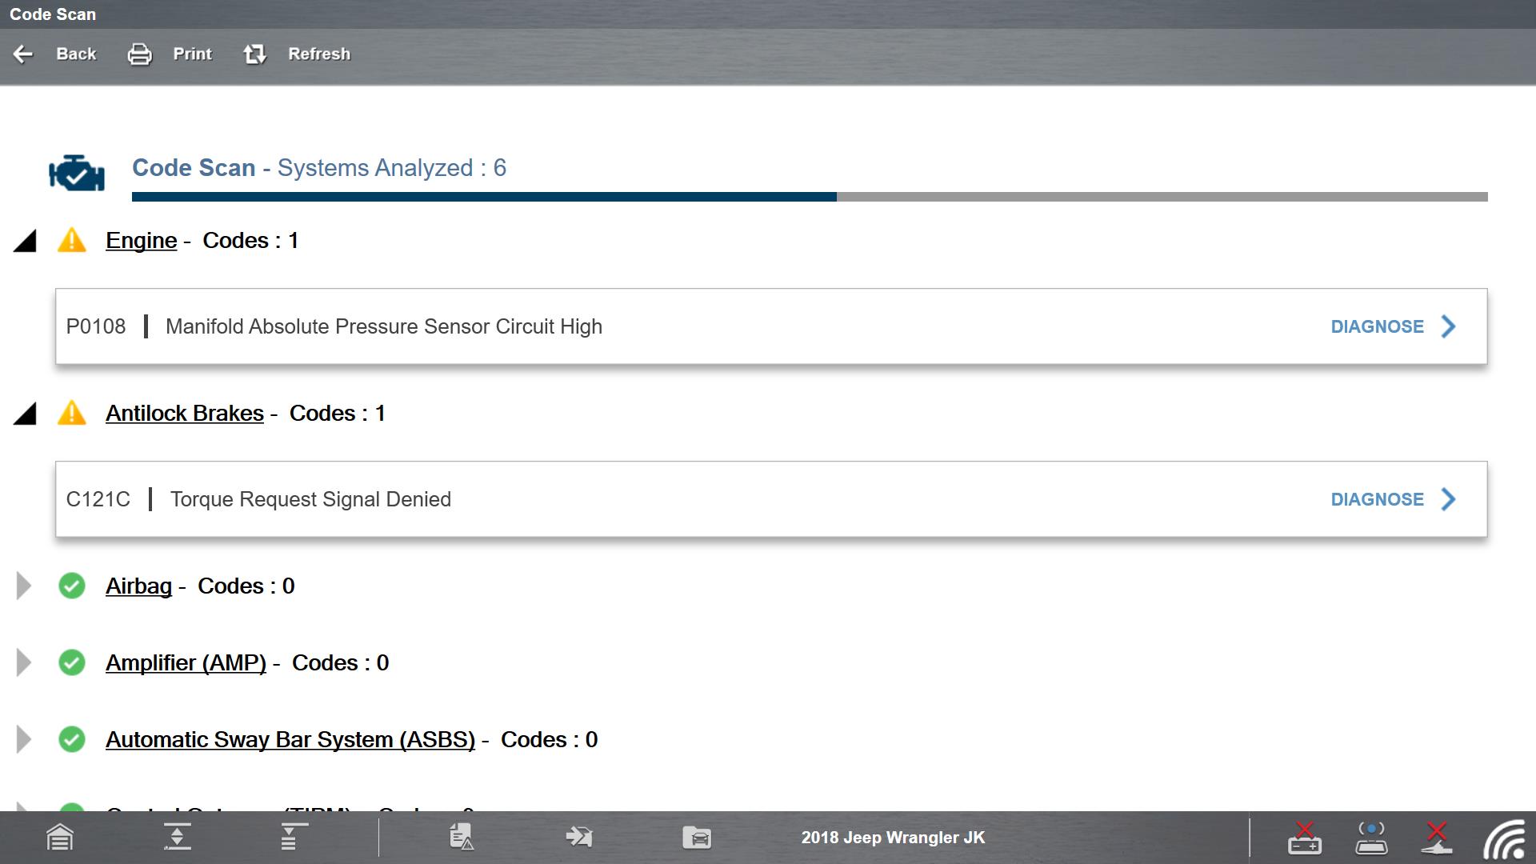The image size is (1536, 864).
Task: Click the expand all sections icon
Action: pyautogui.click(x=177, y=838)
